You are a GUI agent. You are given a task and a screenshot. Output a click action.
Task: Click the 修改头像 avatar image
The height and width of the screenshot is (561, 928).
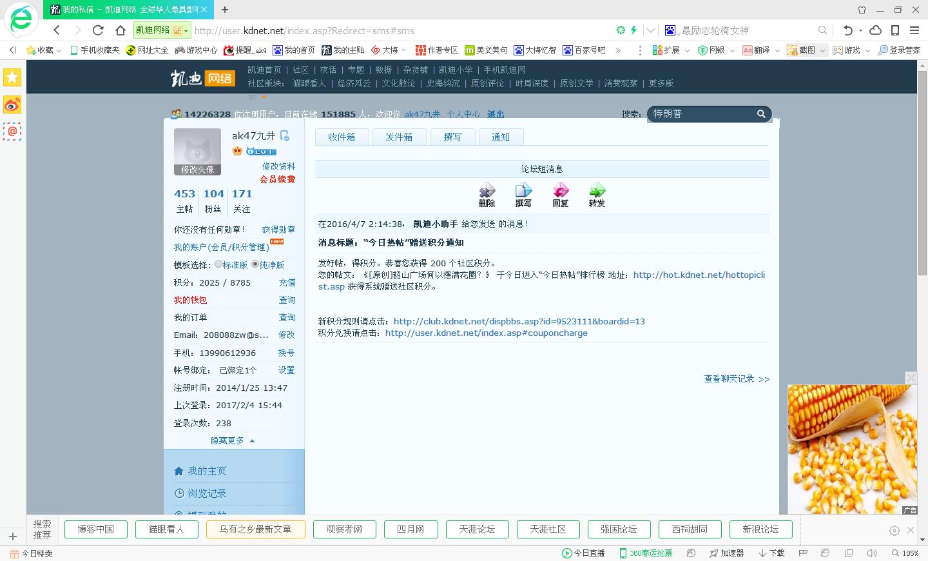tap(197, 152)
